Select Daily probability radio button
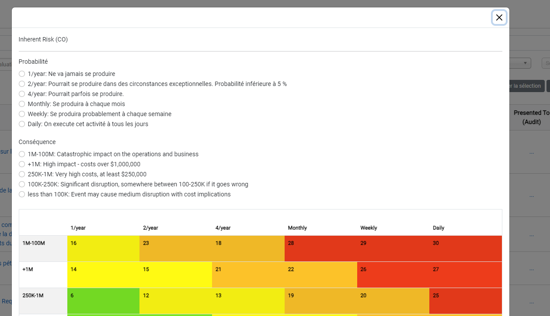The height and width of the screenshot is (316, 550). coord(22,124)
